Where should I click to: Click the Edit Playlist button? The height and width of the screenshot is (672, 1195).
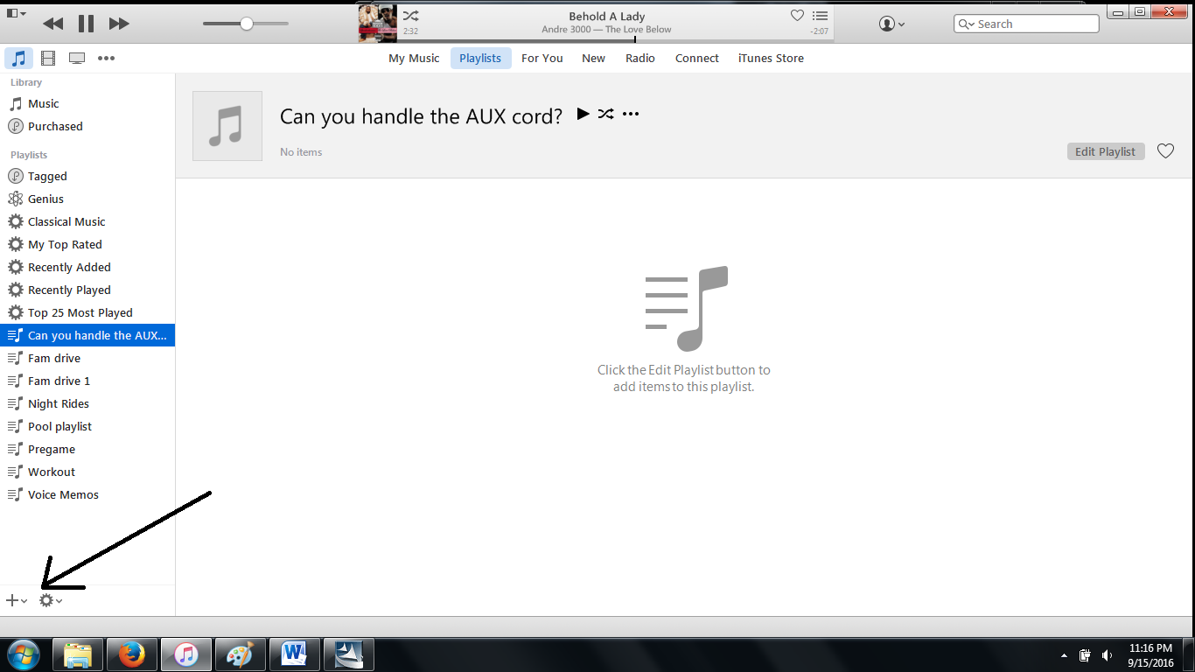[x=1106, y=151]
